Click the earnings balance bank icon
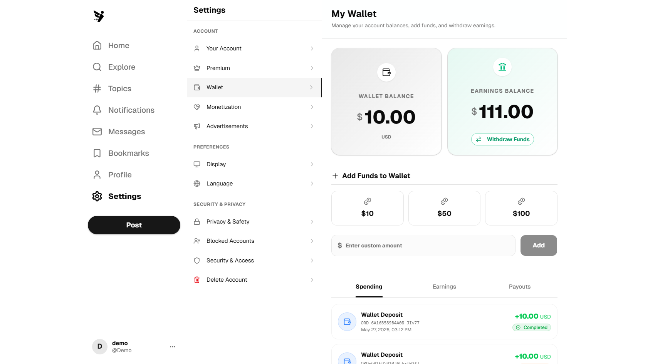670x364 pixels. pyautogui.click(x=502, y=67)
